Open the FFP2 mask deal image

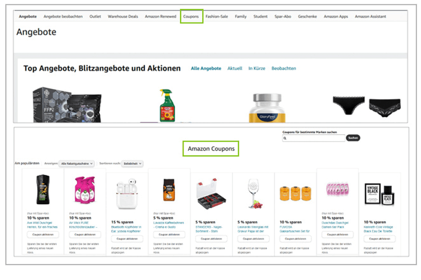click(x=67, y=105)
